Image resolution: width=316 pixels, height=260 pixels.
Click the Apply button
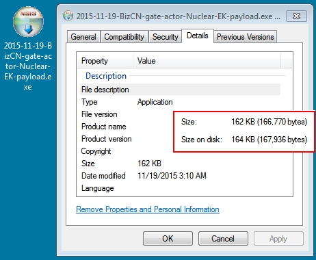click(x=278, y=239)
